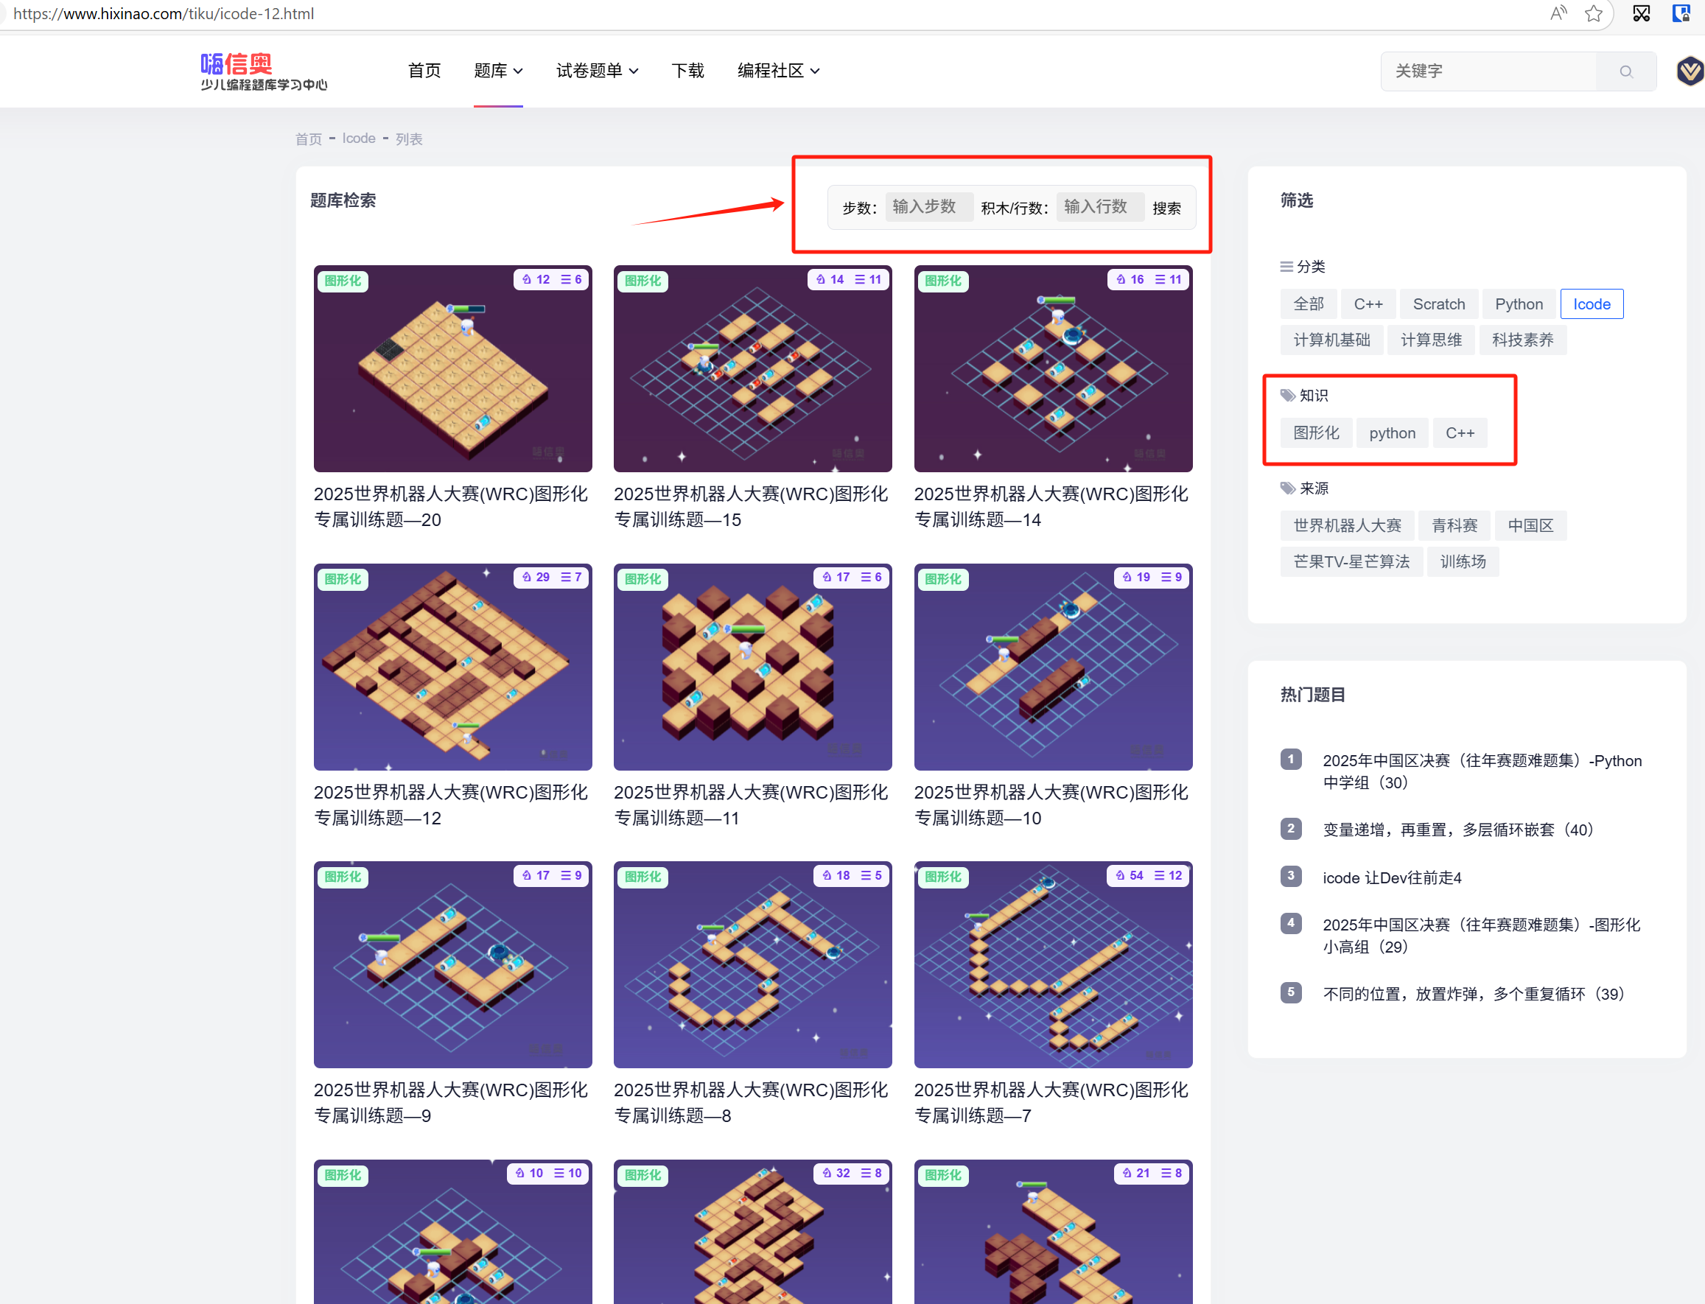Viewport: 1705px width, 1304px height.
Task: Click the user avatar badge icon
Action: pos(1690,71)
